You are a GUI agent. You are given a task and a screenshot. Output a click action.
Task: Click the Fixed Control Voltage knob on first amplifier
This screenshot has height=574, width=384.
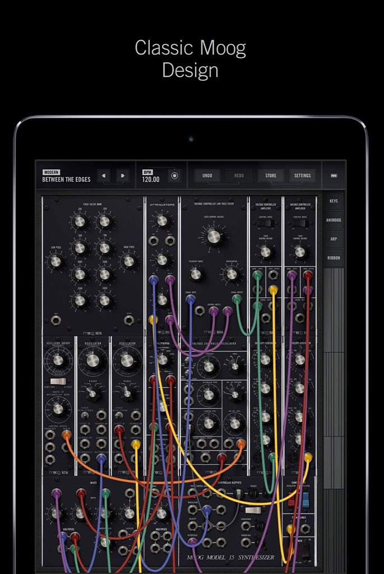(x=265, y=252)
